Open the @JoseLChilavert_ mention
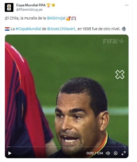137x162 pixels. pyautogui.click(x=62, y=29)
